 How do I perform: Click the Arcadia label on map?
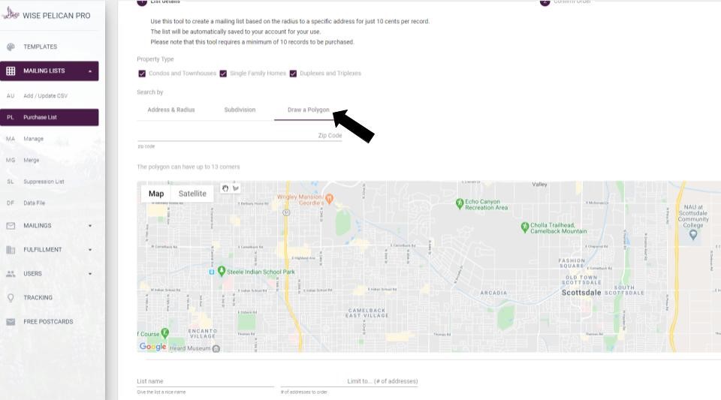[493, 293]
